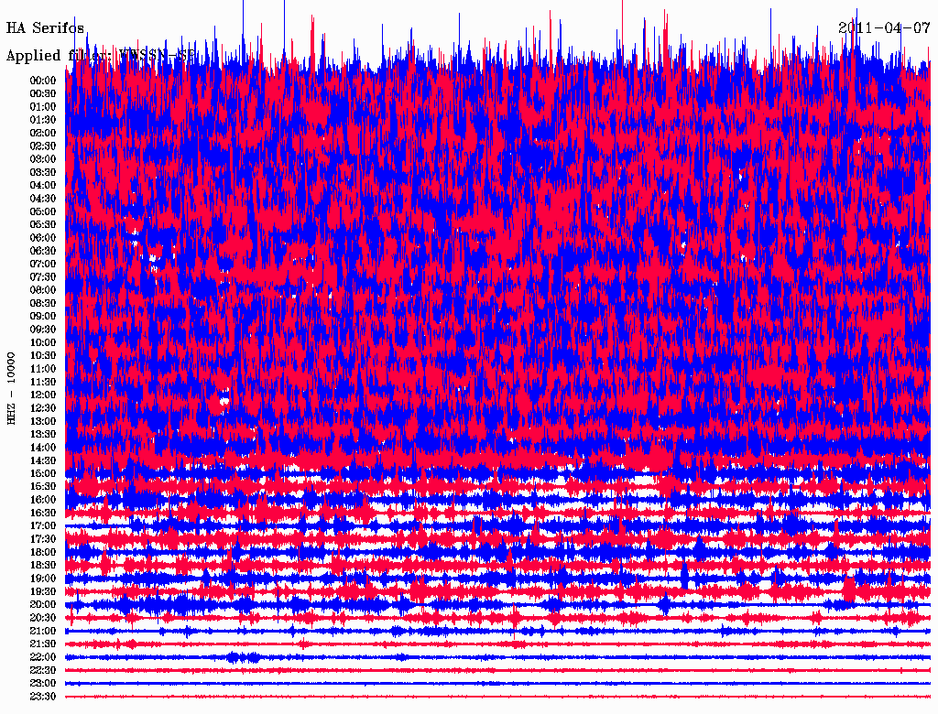
Task: Select the 18:00 time label
Action: coord(43,552)
